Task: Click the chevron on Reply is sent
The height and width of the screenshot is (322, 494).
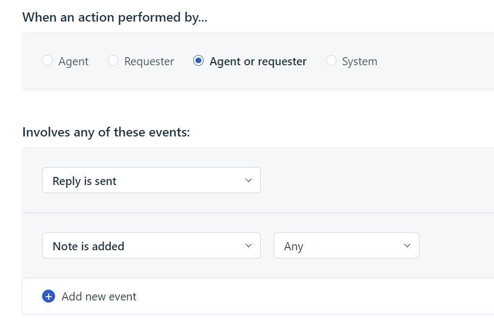Action: [248, 181]
